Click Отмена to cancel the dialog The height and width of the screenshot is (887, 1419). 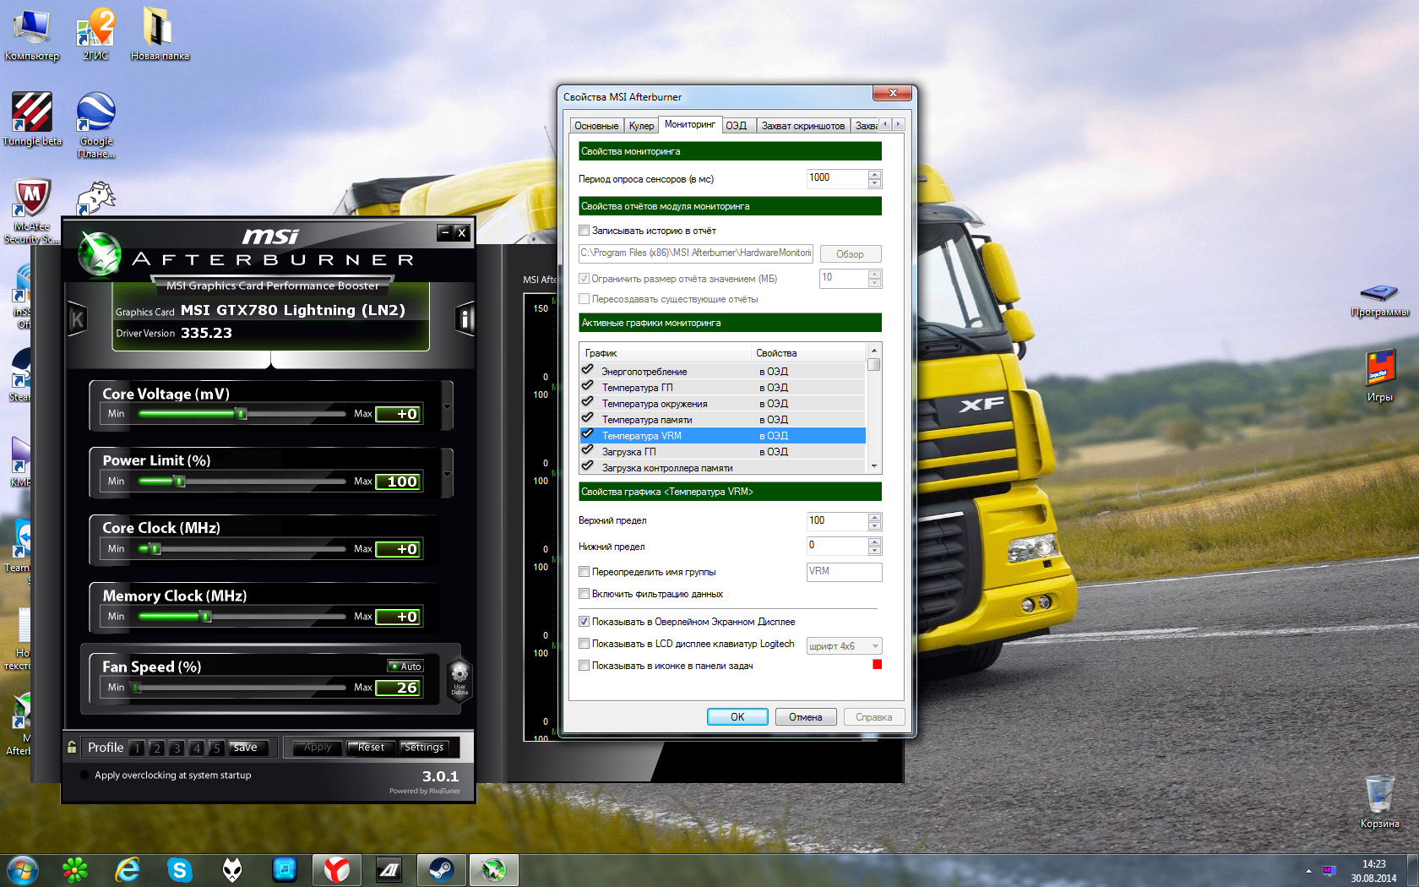coord(806,717)
